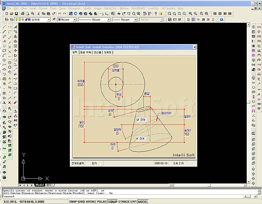This screenshot has width=262, height=204.
Task: Open the ByLayer color control dropdown
Action: click(75, 20)
